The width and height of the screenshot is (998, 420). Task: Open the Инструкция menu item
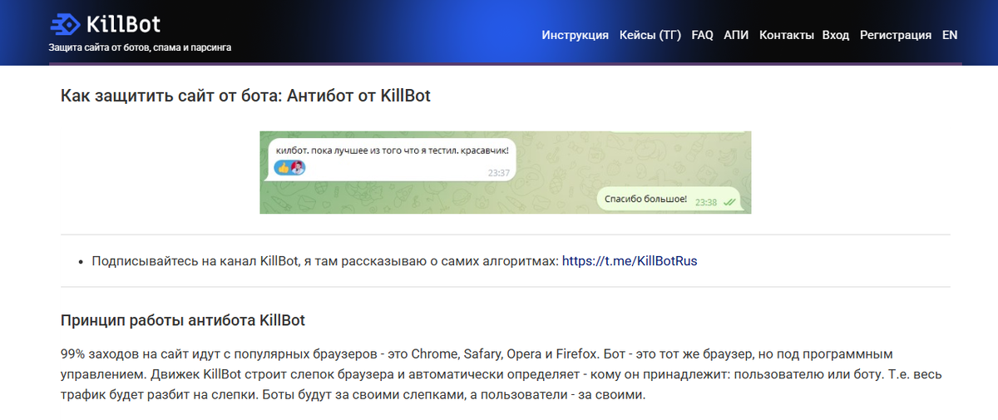(576, 35)
